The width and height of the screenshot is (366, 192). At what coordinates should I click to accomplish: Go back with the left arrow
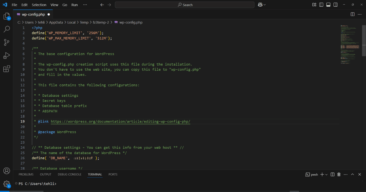point(102,5)
